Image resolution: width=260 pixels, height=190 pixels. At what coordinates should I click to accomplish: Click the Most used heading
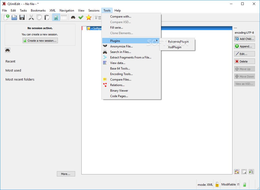[x=13, y=71]
